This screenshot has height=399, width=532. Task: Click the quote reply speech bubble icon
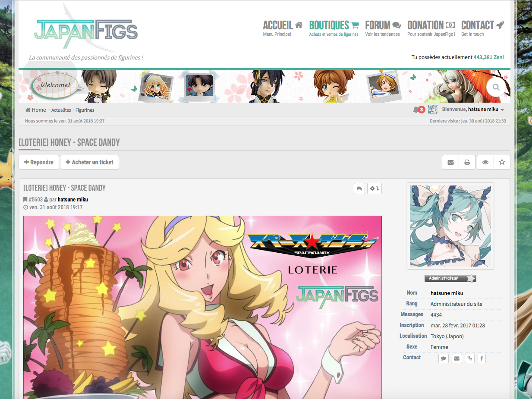pos(359,189)
